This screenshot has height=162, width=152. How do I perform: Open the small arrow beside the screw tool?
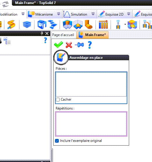[125, 25]
